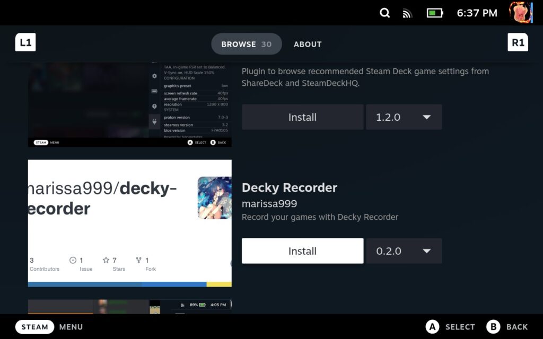Click the SELECT label in the footer
Viewport: 543px width, 339px height.
[x=460, y=327]
